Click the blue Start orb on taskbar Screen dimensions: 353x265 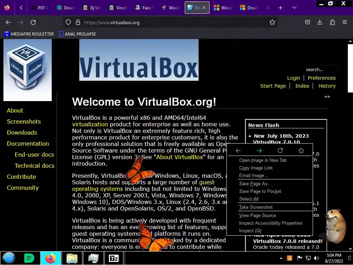pos(9,258)
